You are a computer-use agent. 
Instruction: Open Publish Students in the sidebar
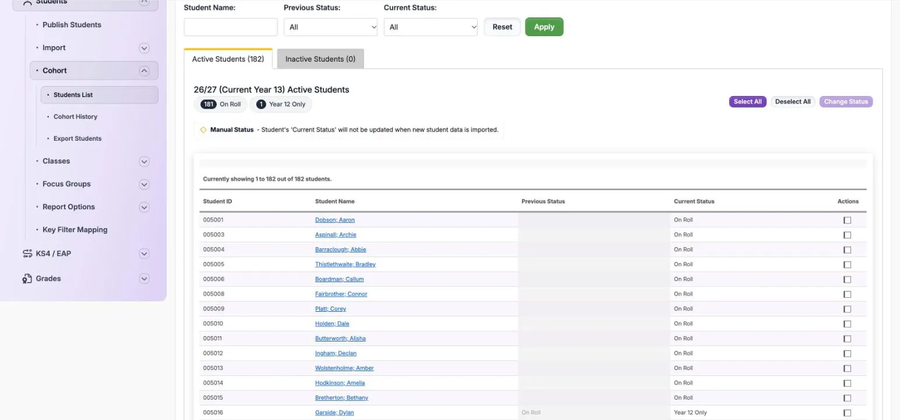point(72,25)
